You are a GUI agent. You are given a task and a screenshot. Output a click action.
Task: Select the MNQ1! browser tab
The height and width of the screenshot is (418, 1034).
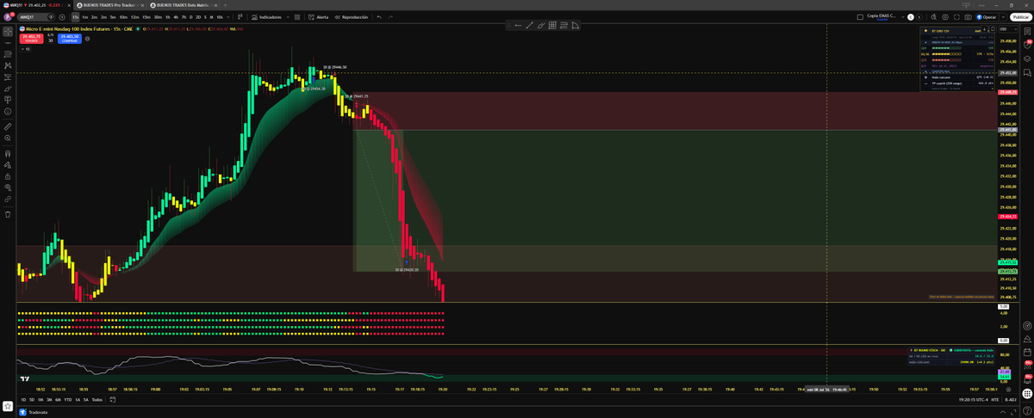click(x=37, y=5)
